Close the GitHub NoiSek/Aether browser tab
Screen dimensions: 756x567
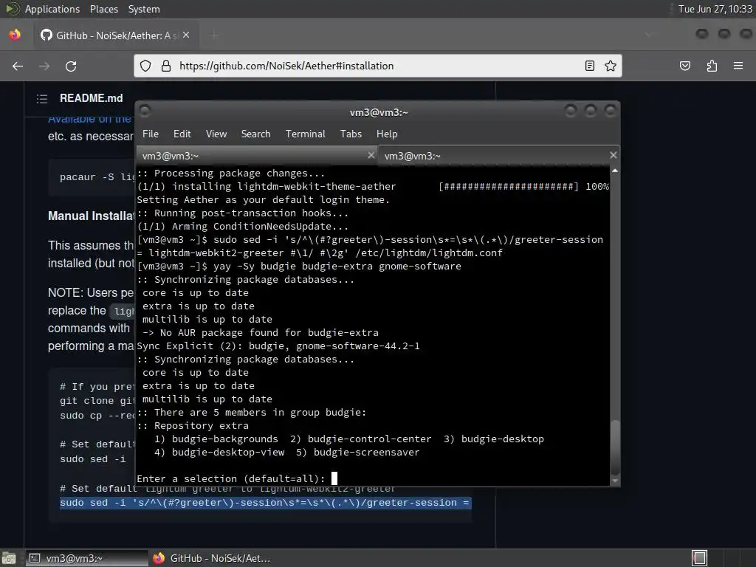coord(186,35)
